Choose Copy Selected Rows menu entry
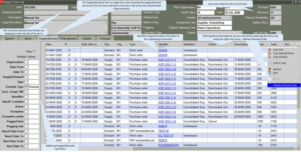301x152 pixels. click(x=283, y=53)
